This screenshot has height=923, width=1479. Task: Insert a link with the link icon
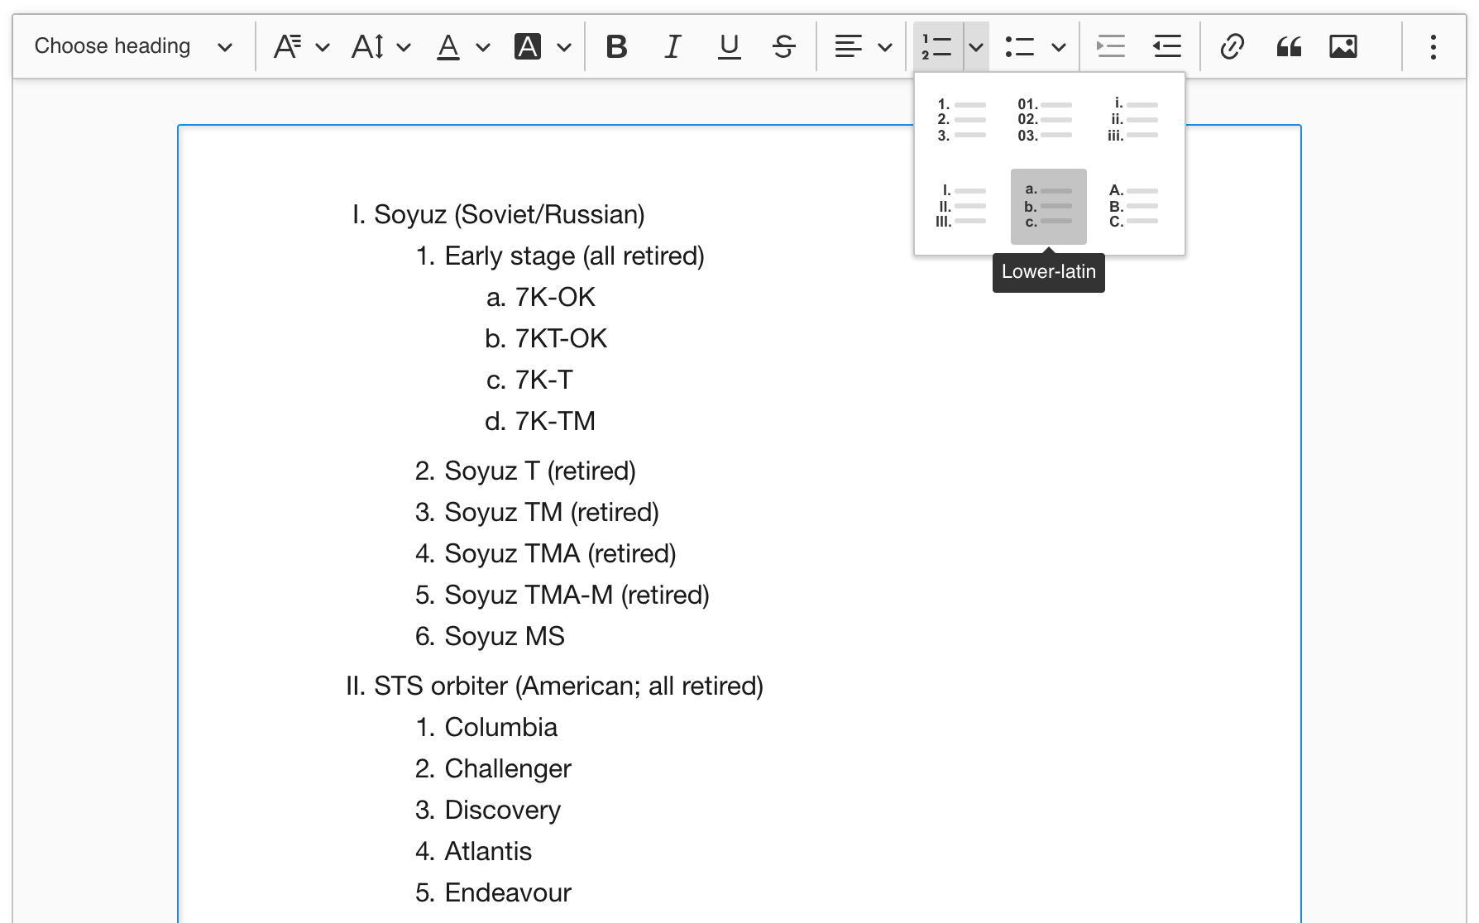pyautogui.click(x=1232, y=46)
